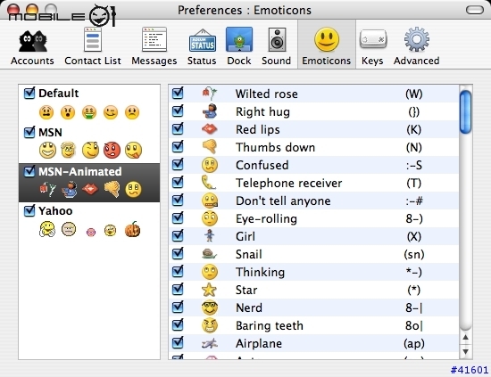Screen dimensions: 491x377
Task: Click the "Wilted rose" name text
Action: [x=267, y=94]
